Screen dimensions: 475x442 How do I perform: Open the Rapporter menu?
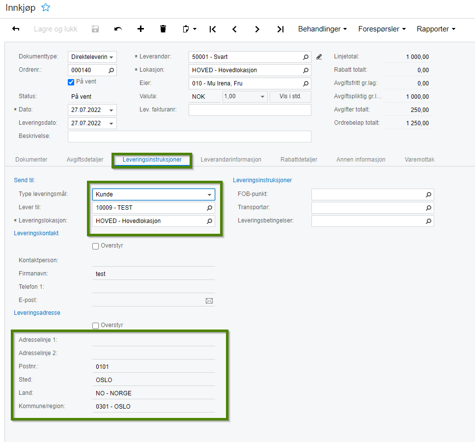436,29
